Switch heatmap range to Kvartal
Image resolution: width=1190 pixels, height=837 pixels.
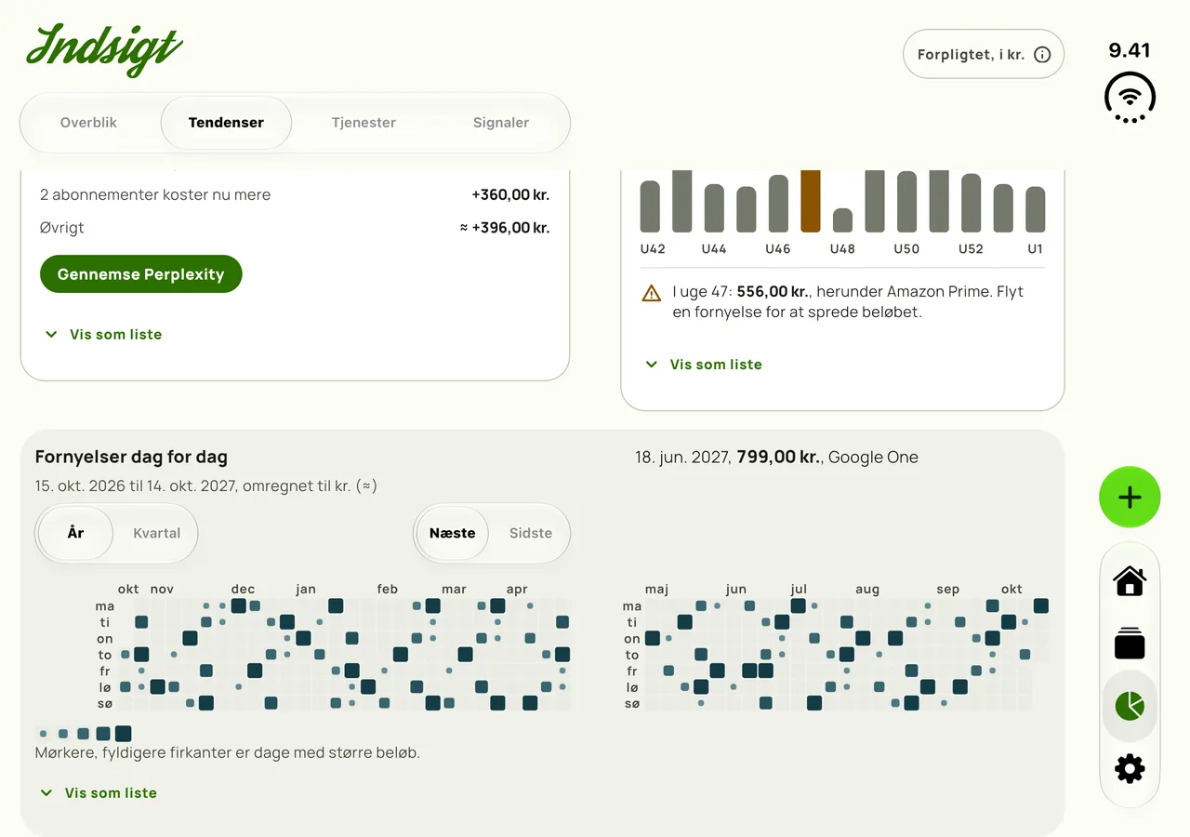coord(156,533)
